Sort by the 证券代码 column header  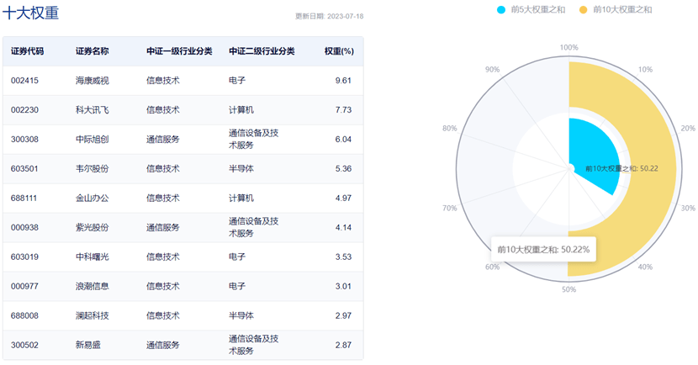[27, 50]
